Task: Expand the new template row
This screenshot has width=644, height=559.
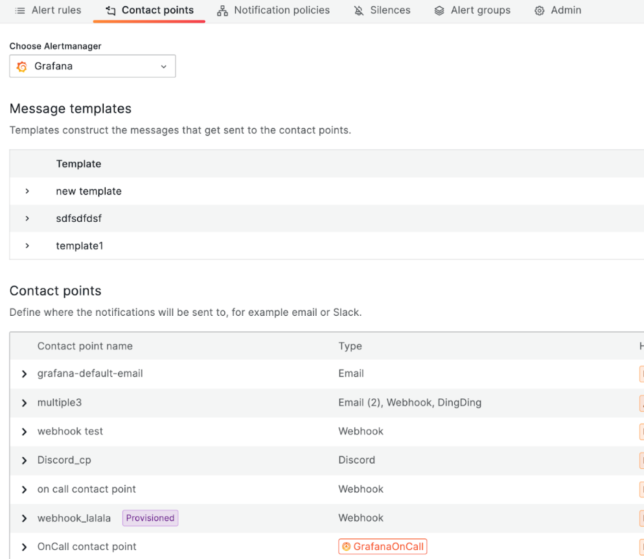Action: click(x=27, y=191)
